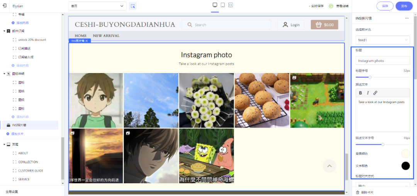Click the anime boy thumbnail

click(96, 101)
